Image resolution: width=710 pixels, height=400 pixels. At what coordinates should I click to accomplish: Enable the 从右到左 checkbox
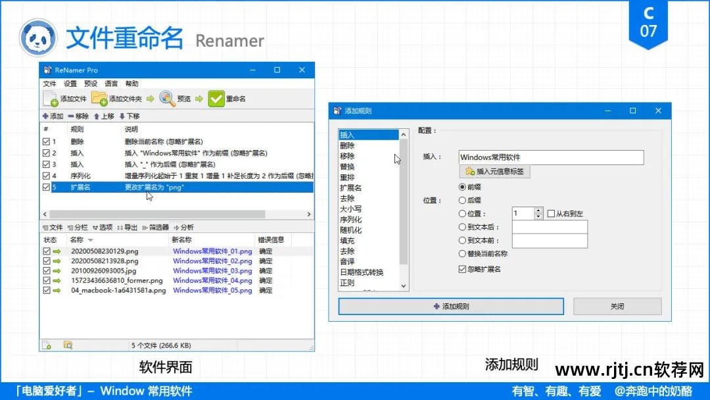point(550,214)
